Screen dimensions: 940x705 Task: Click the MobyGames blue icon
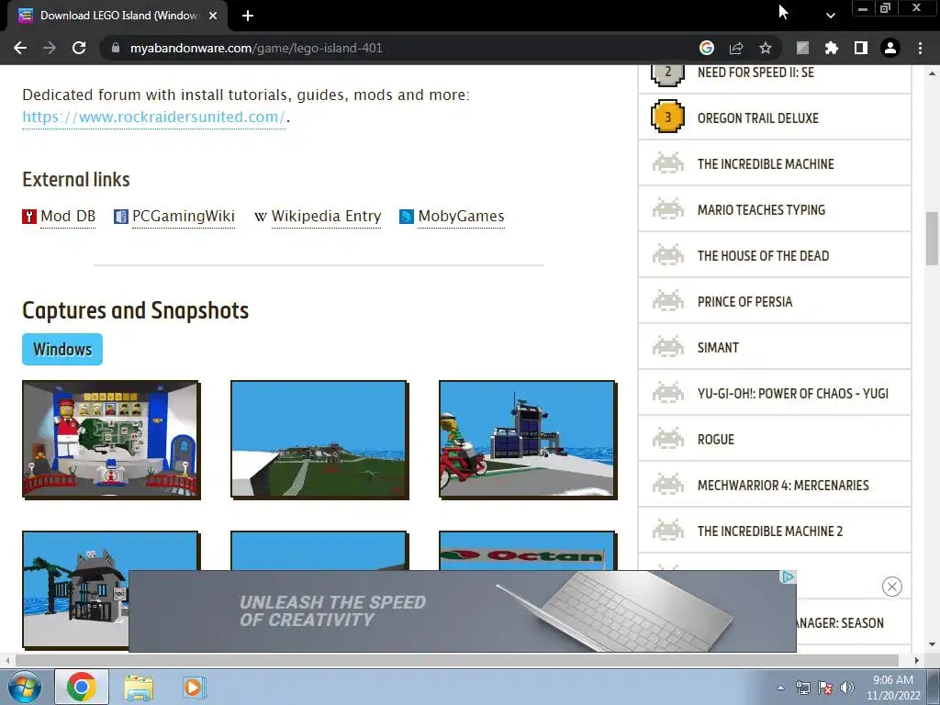407,217
